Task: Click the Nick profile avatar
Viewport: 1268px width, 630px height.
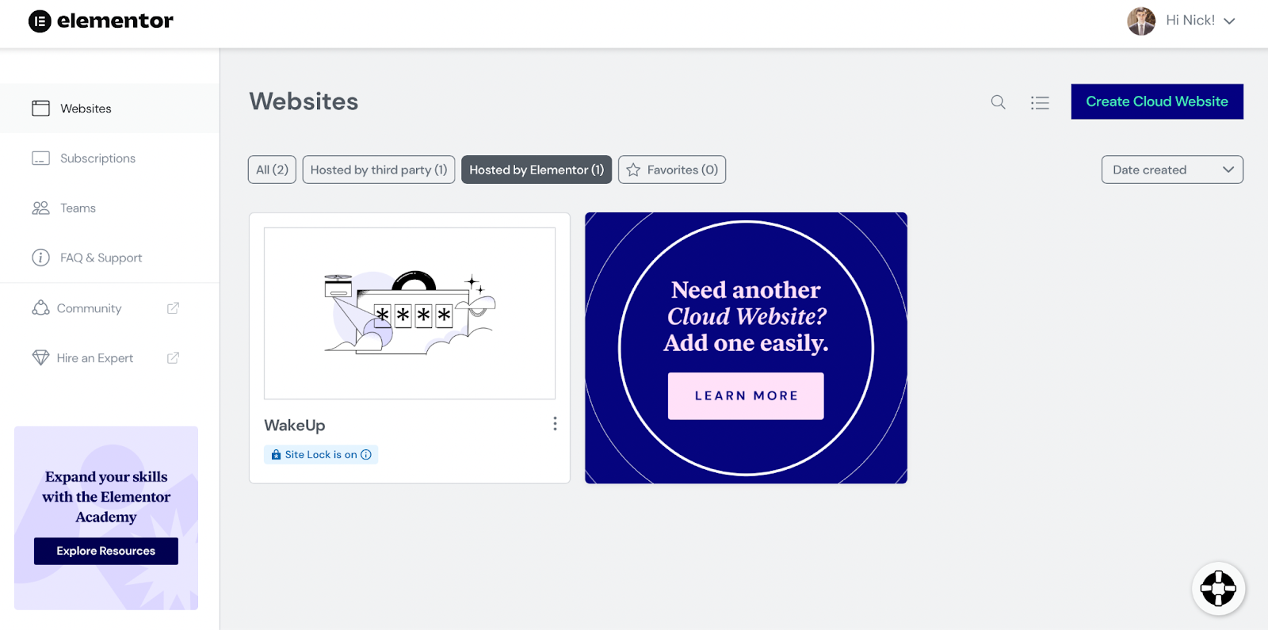Action: click(x=1141, y=21)
